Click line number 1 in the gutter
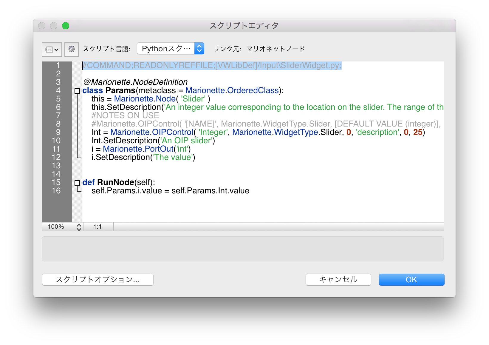The image size is (489, 345). tap(58, 65)
